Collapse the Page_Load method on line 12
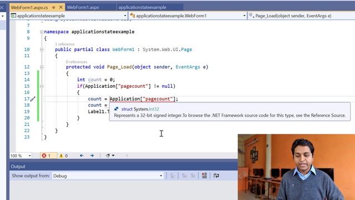Screen dimensions: 355x200 [42, 67]
